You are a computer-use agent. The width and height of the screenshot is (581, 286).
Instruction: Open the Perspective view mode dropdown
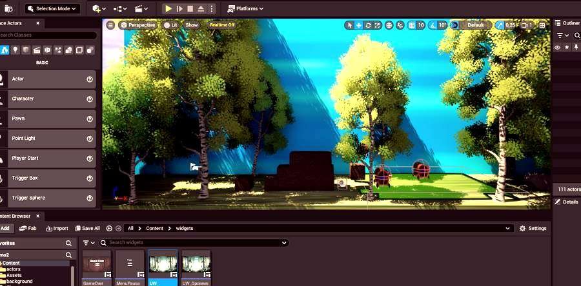(139, 25)
